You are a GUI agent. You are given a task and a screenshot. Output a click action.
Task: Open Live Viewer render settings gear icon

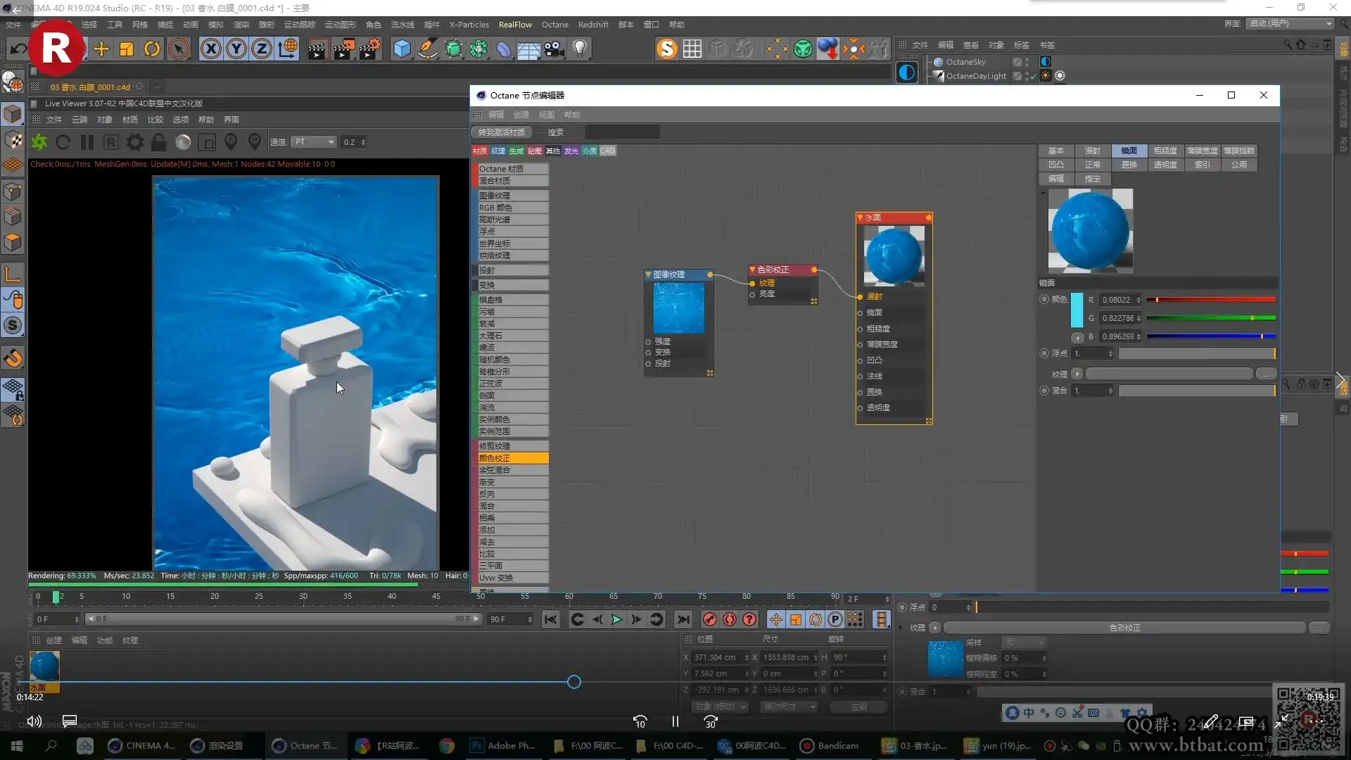pos(134,141)
